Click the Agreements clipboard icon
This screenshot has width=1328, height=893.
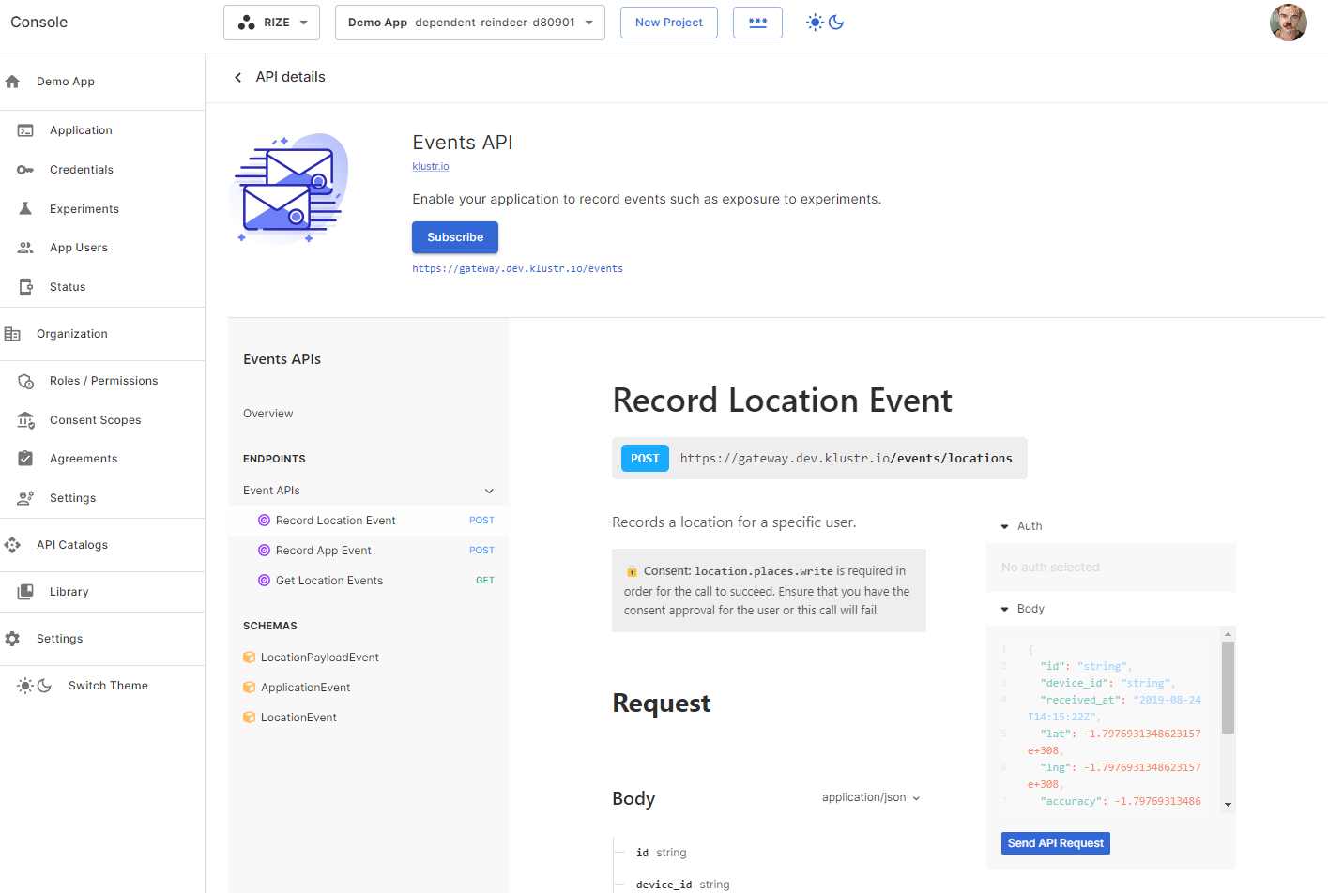tap(25, 459)
